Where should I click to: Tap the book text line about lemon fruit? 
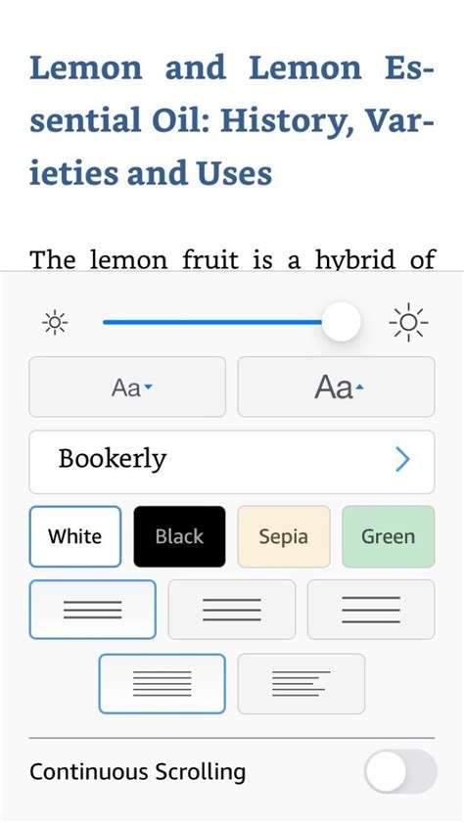pos(232,259)
